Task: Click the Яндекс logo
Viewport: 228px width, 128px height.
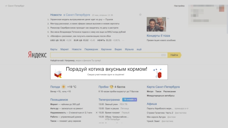Action: click(x=37, y=55)
